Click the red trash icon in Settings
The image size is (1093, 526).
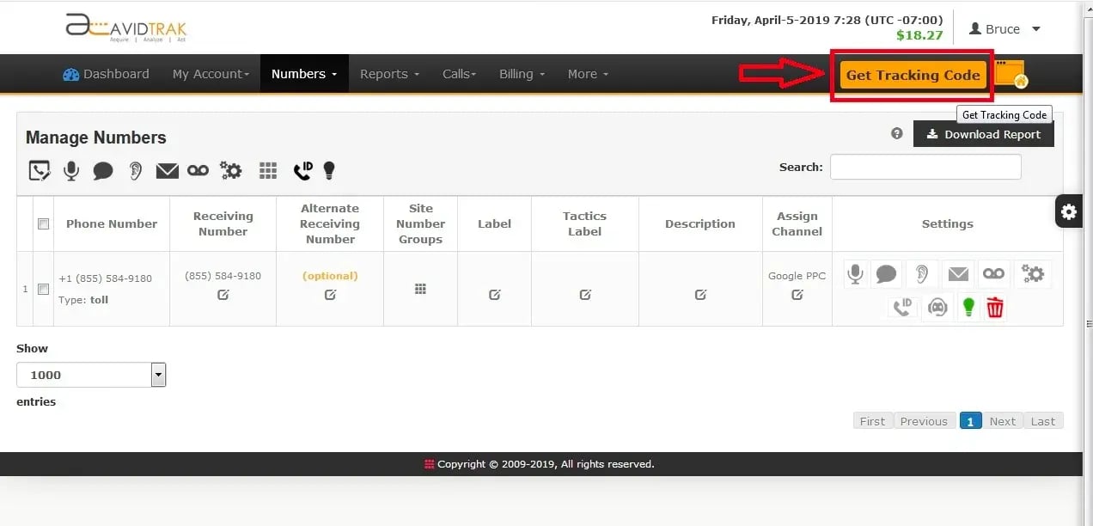click(x=995, y=307)
